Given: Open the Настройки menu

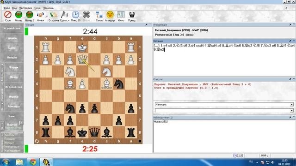Looking at the screenshot, I should pos(25,8).
